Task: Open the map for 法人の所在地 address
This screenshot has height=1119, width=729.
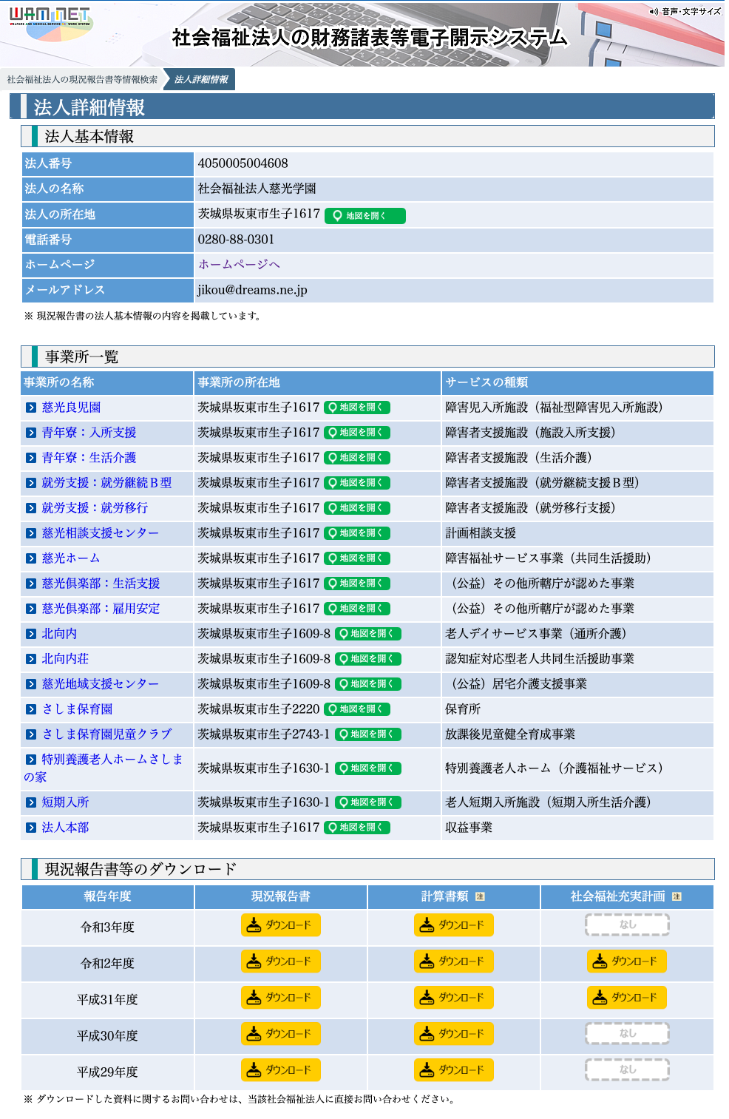Action: (365, 216)
